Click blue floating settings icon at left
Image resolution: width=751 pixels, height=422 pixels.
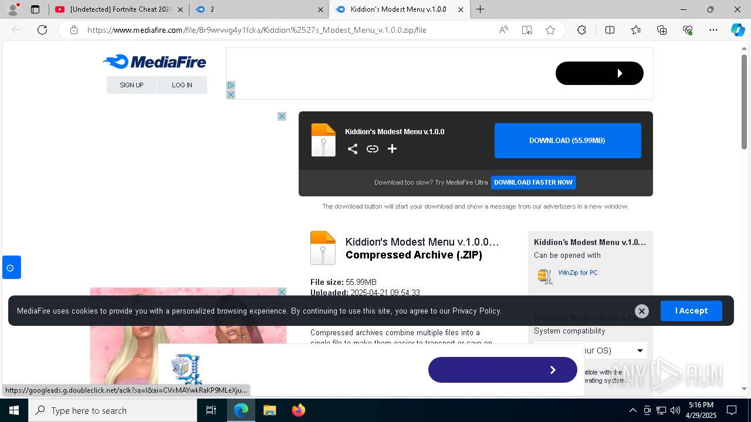point(11,268)
